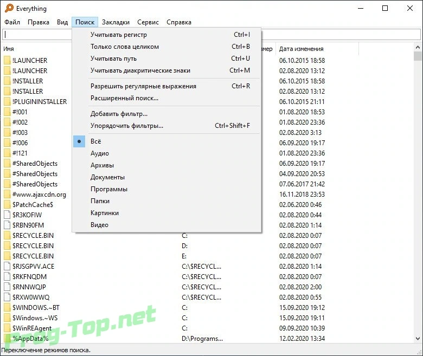Image resolution: width=423 pixels, height=356 pixels.
Task: Click date 16.11.2018 23:53
Action: [302, 195]
